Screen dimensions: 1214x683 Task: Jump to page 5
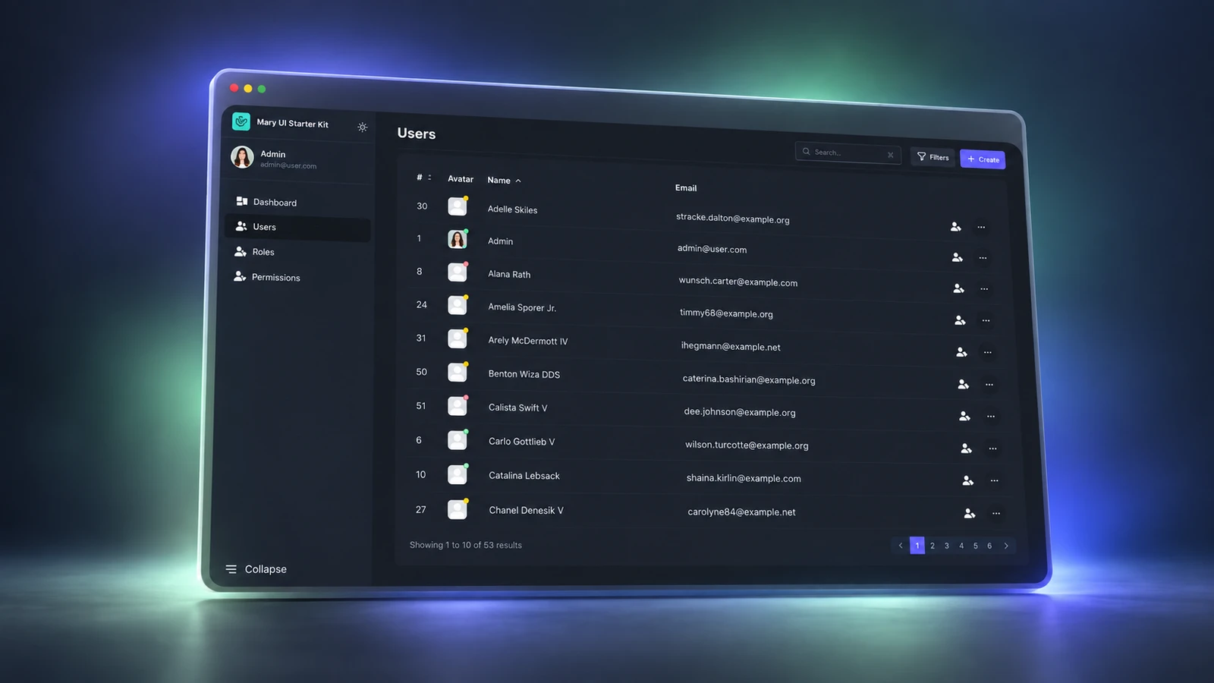pyautogui.click(x=976, y=546)
